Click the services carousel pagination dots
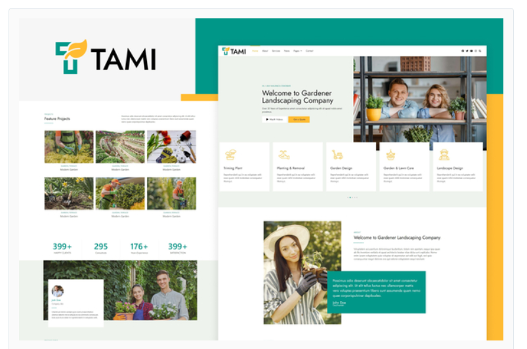The width and height of the screenshot is (527, 349). tap(352, 197)
